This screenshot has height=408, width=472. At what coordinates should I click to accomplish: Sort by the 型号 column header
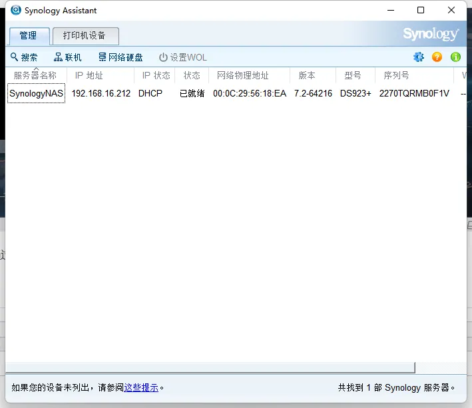(355, 75)
